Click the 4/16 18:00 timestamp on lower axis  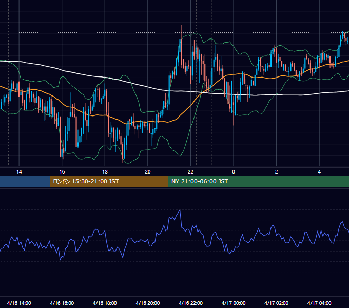pos(105,303)
